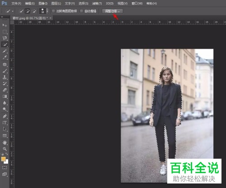Viewport: 226px width, 188px height.
Task: Open the Edit (编辑) menu
Action: [30, 3]
